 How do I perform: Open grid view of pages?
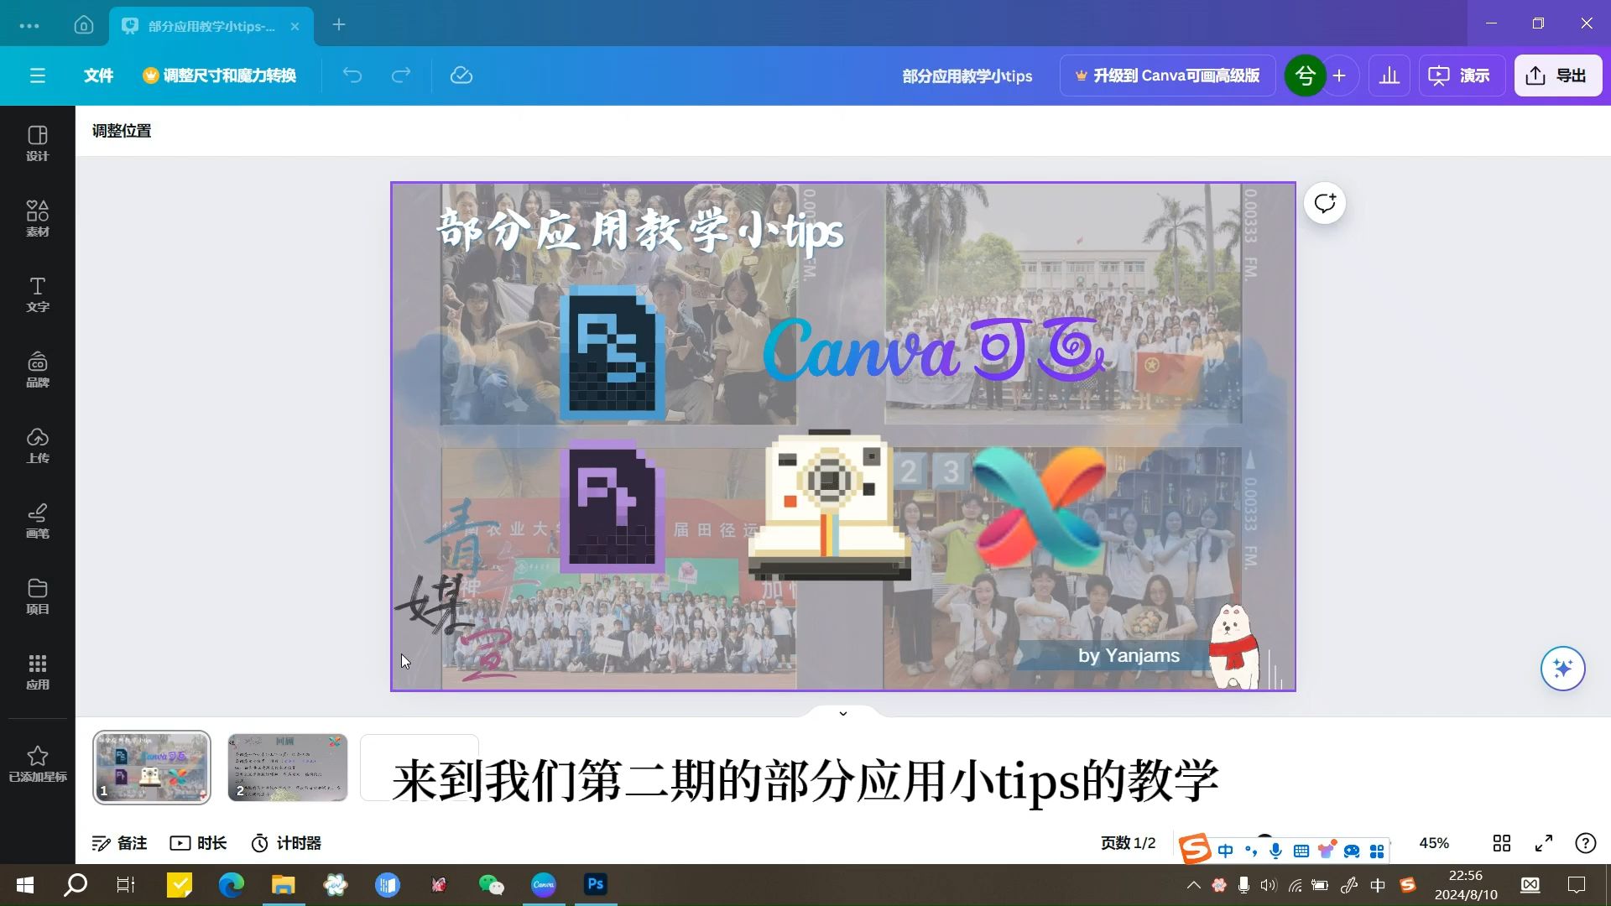point(1502,843)
